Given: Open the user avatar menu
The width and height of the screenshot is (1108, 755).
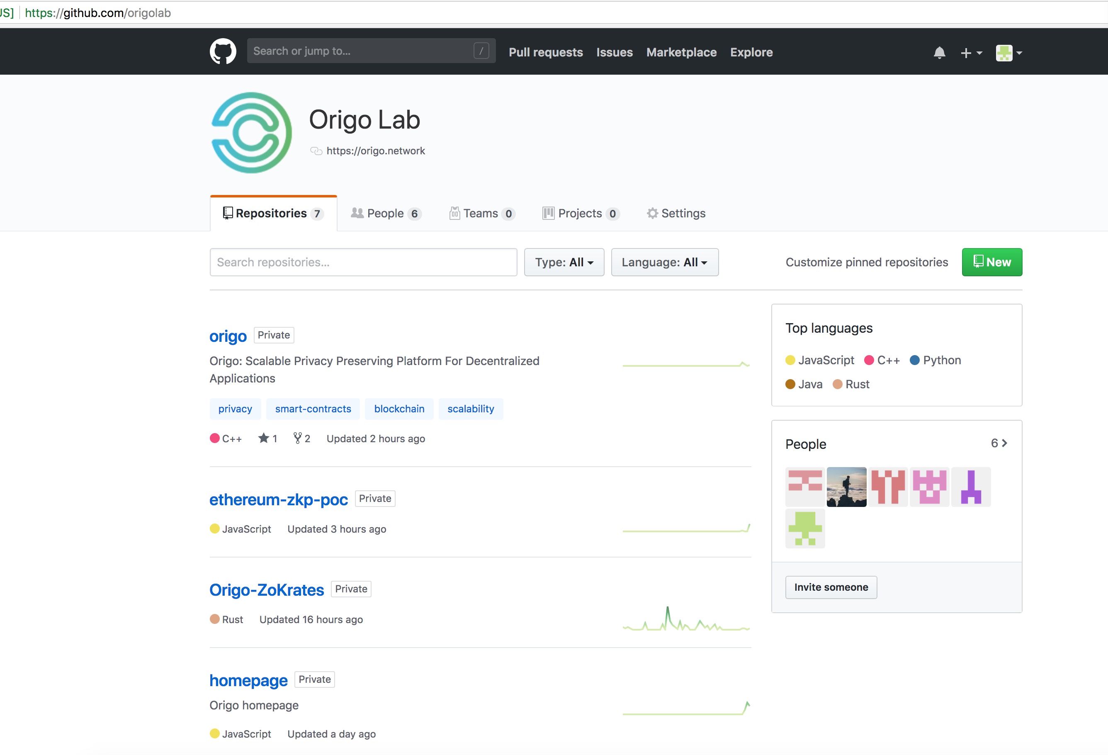Looking at the screenshot, I should pyautogui.click(x=1009, y=52).
